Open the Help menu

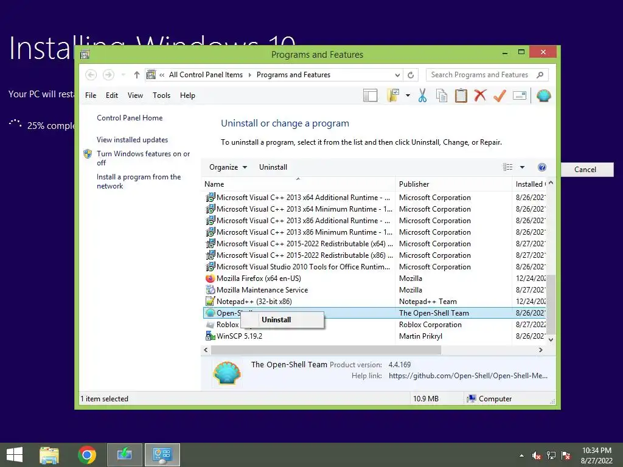coord(187,95)
